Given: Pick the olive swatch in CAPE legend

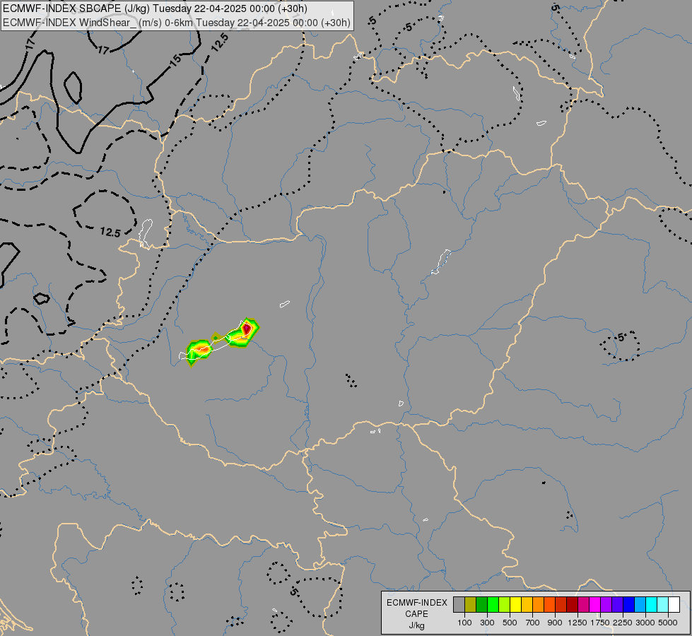Looking at the screenshot, I should pos(471,604).
